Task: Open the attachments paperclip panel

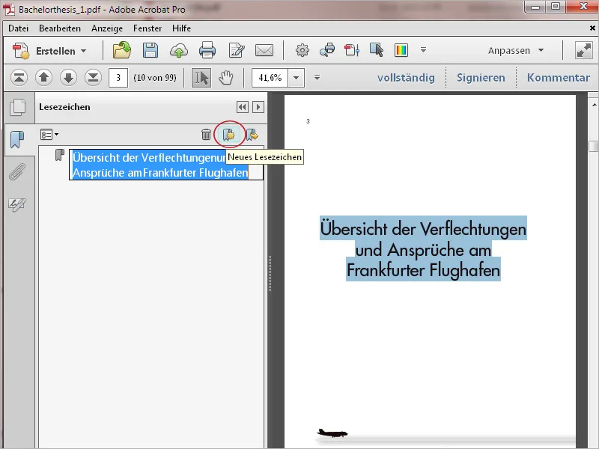Action: [17, 172]
